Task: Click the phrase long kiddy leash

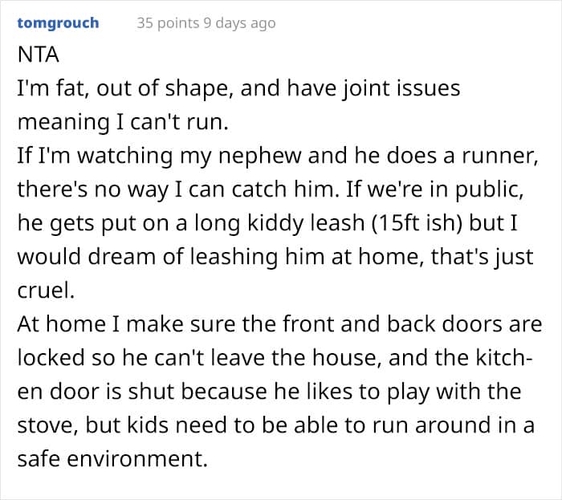Action: point(280,223)
